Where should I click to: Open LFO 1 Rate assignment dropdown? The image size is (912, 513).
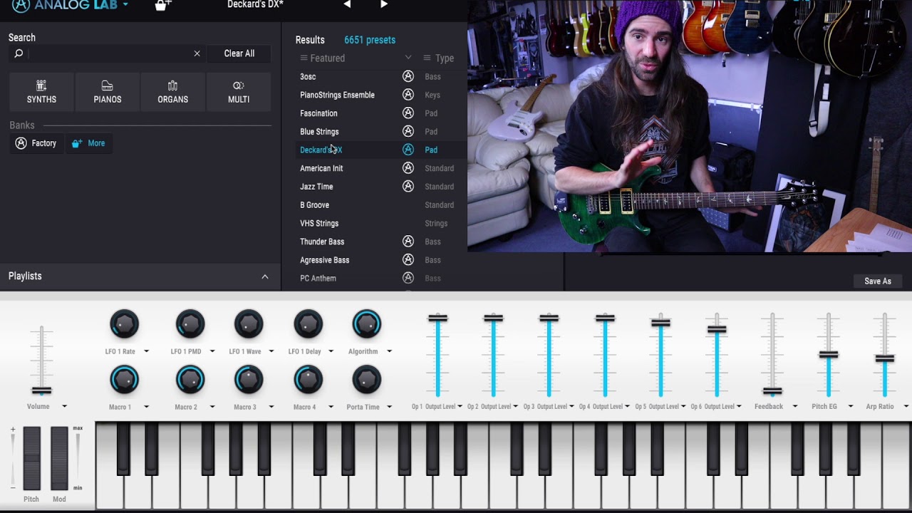point(146,351)
